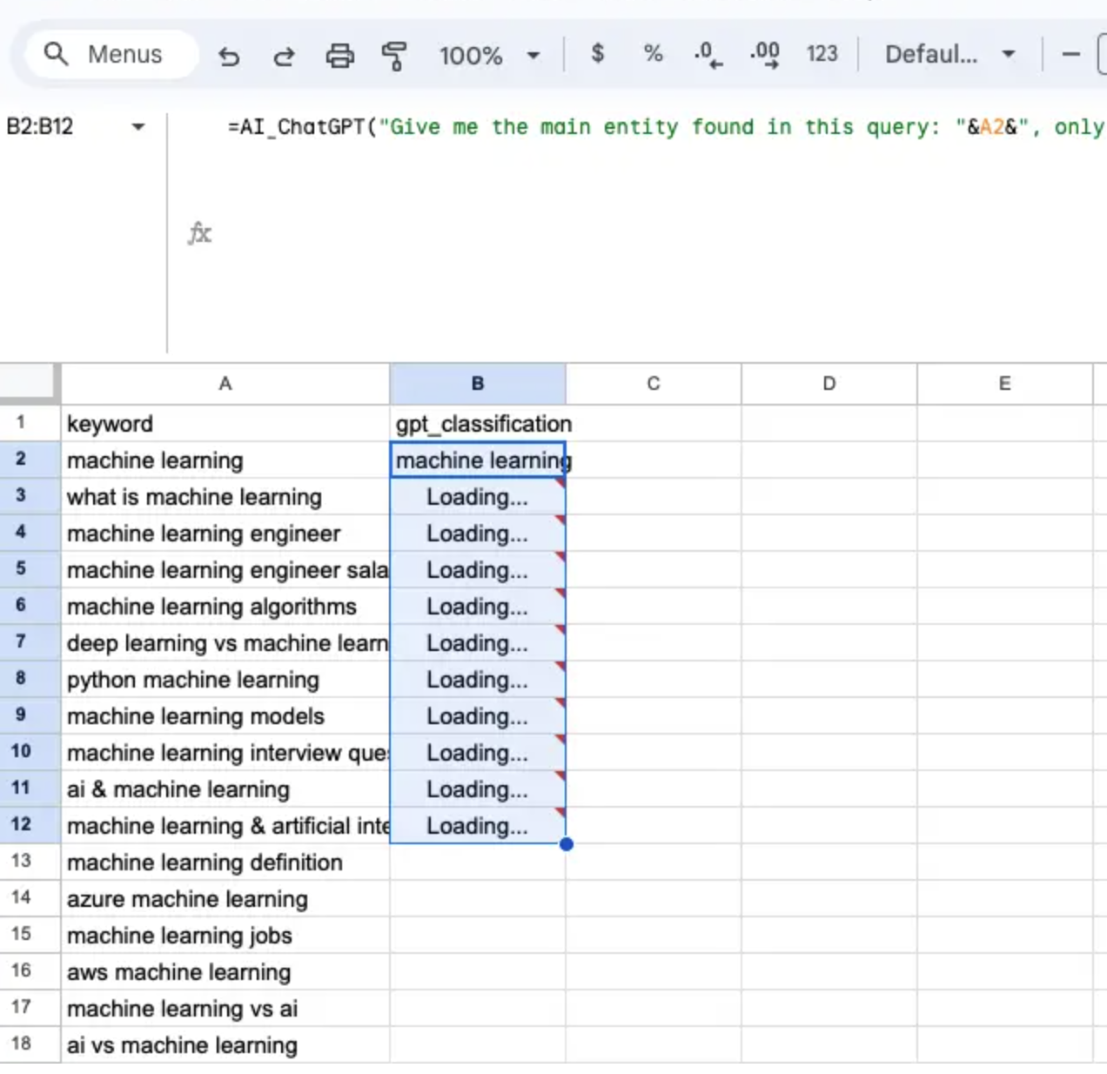Click the Undo icon

point(229,54)
